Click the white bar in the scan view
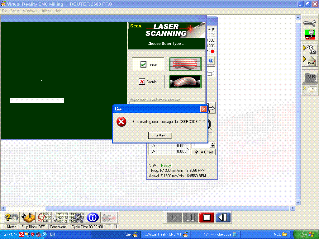This screenshot has height=239, width=319. point(37,101)
